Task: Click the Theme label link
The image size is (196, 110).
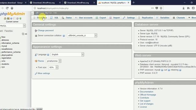Action: (x=41, y=61)
